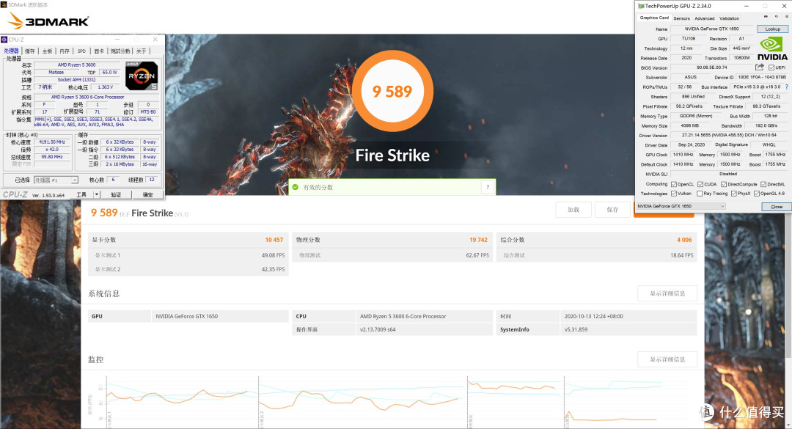792x429 pixels.
Task: Open the 测试分数 tab in CPU-Z
Action: click(x=120, y=51)
